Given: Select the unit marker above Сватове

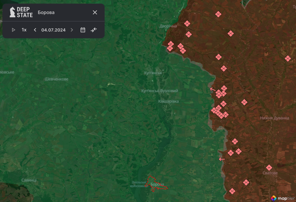Looking at the screenshot, I should point(269,168).
